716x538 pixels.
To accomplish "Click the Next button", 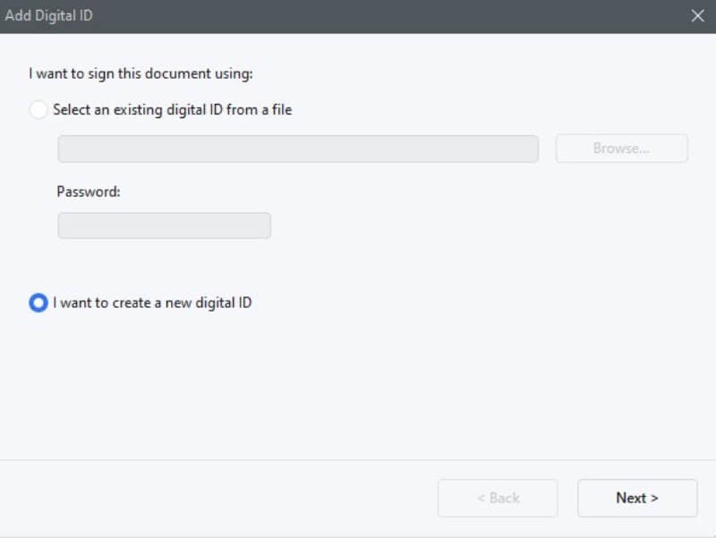I will point(637,498).
